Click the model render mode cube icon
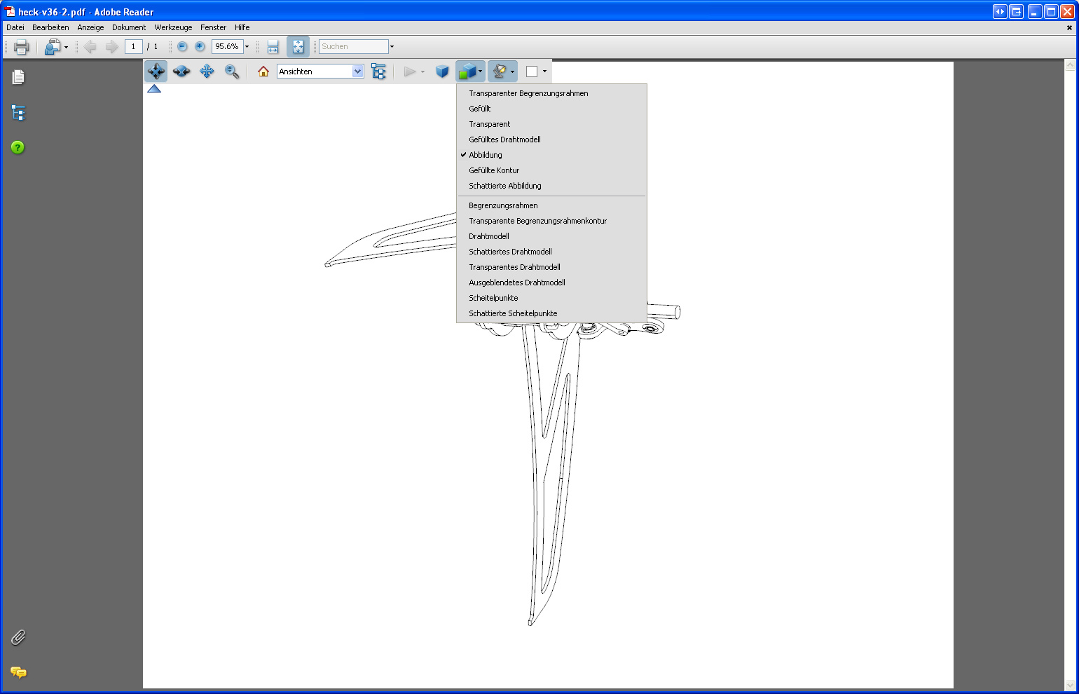 tap(467, 72)
